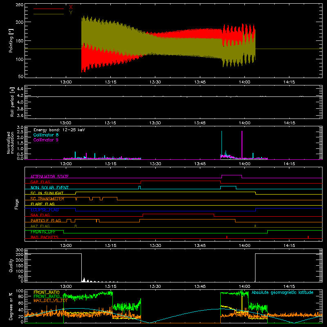The image size is (327, 327).
Task: Click the 'Absolute geomagnetic latitude' label
Action: (x=282, y=292)
